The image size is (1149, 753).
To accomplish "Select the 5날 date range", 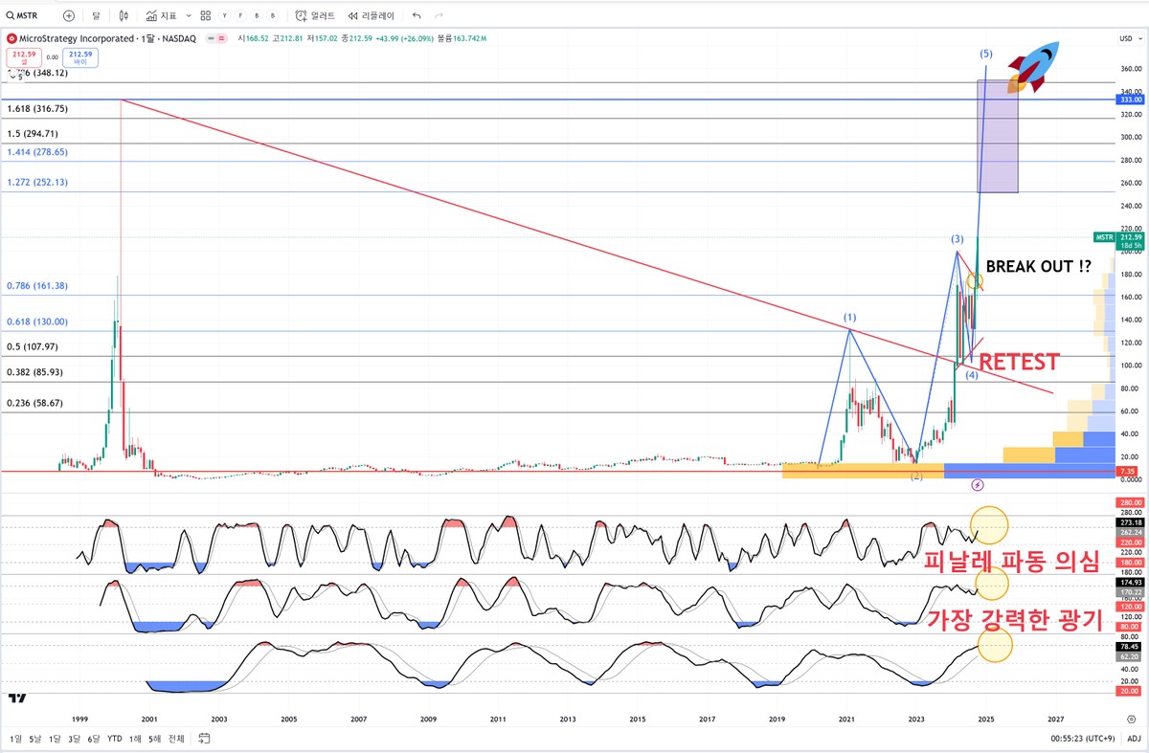I will point(34,739).
